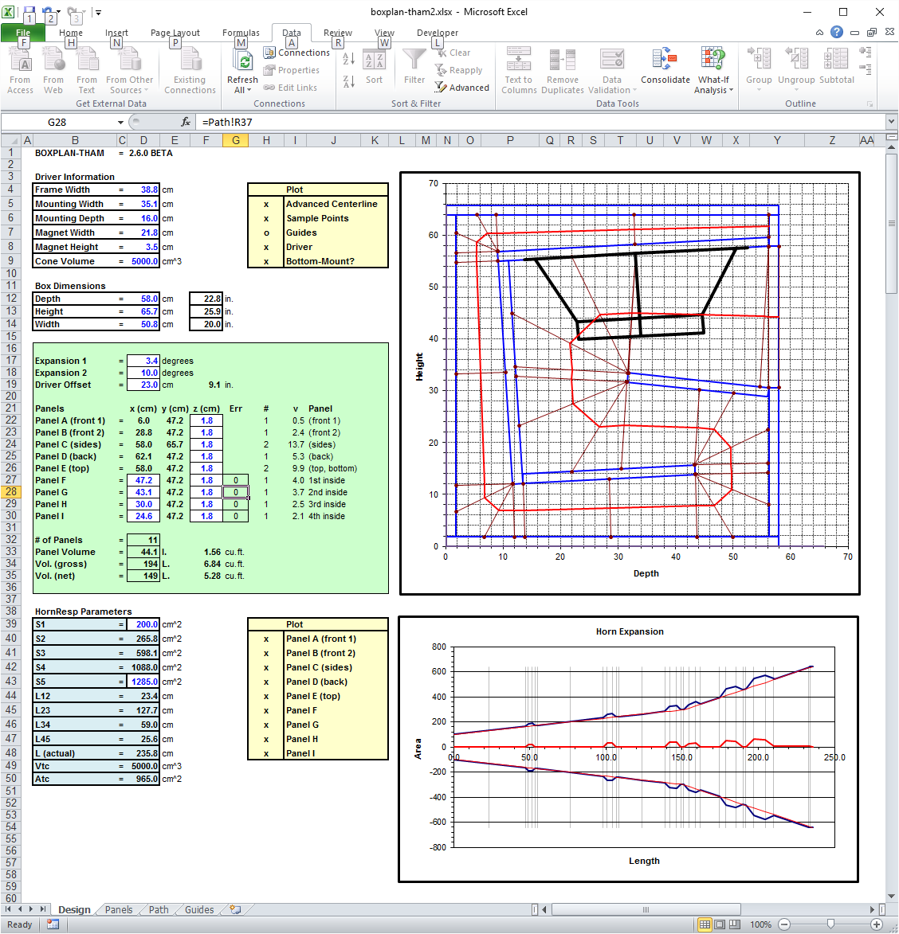The image size is (899, 934).
Task: Click Connection Properties button
Action: tap(292, 70)
